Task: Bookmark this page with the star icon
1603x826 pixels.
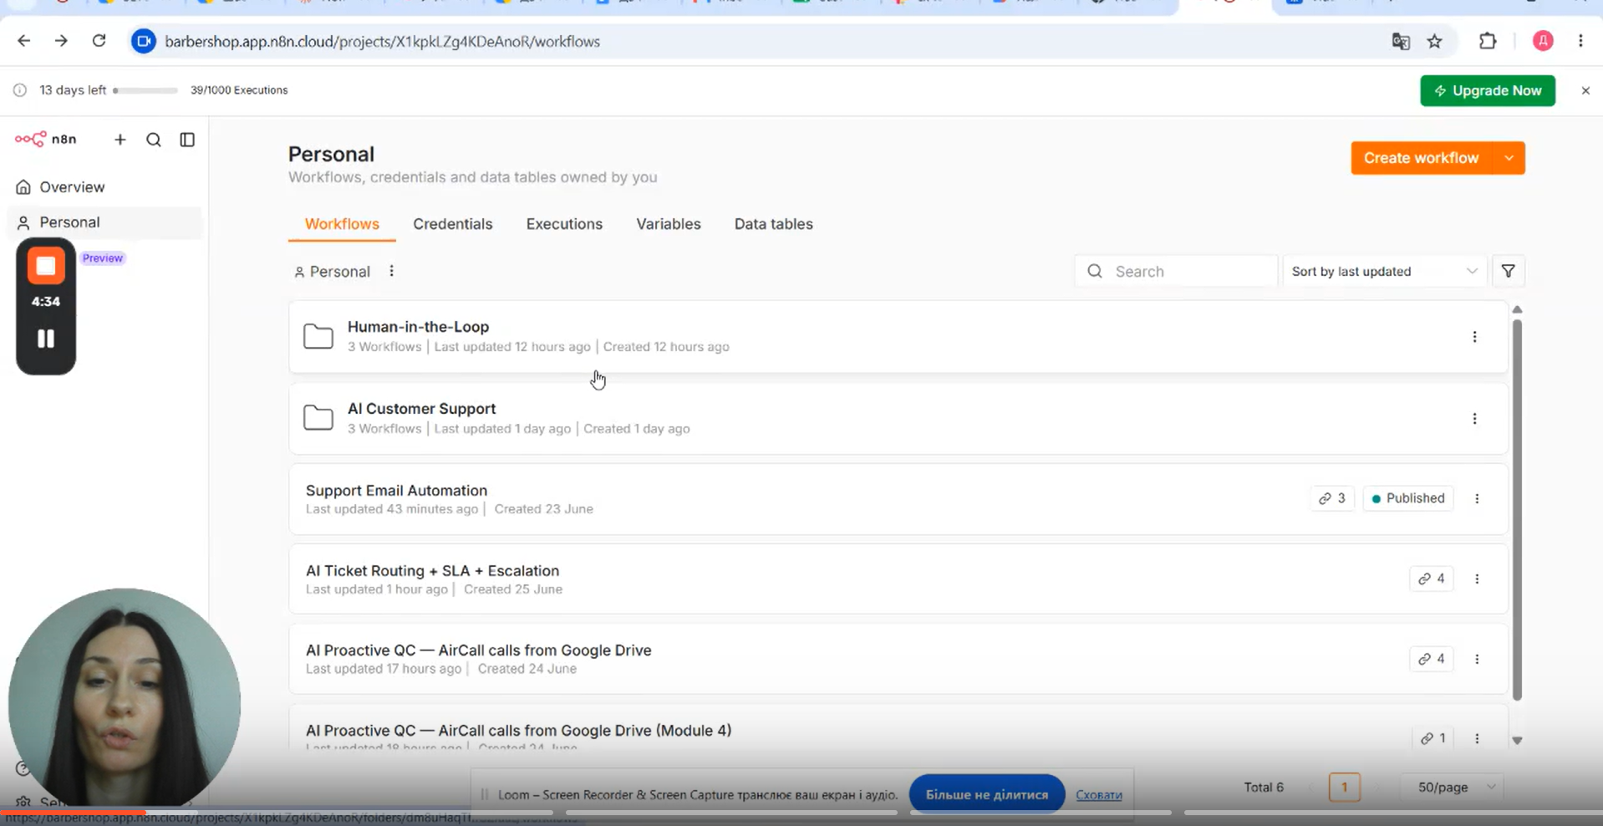Action: click(x=1435, y=41)
